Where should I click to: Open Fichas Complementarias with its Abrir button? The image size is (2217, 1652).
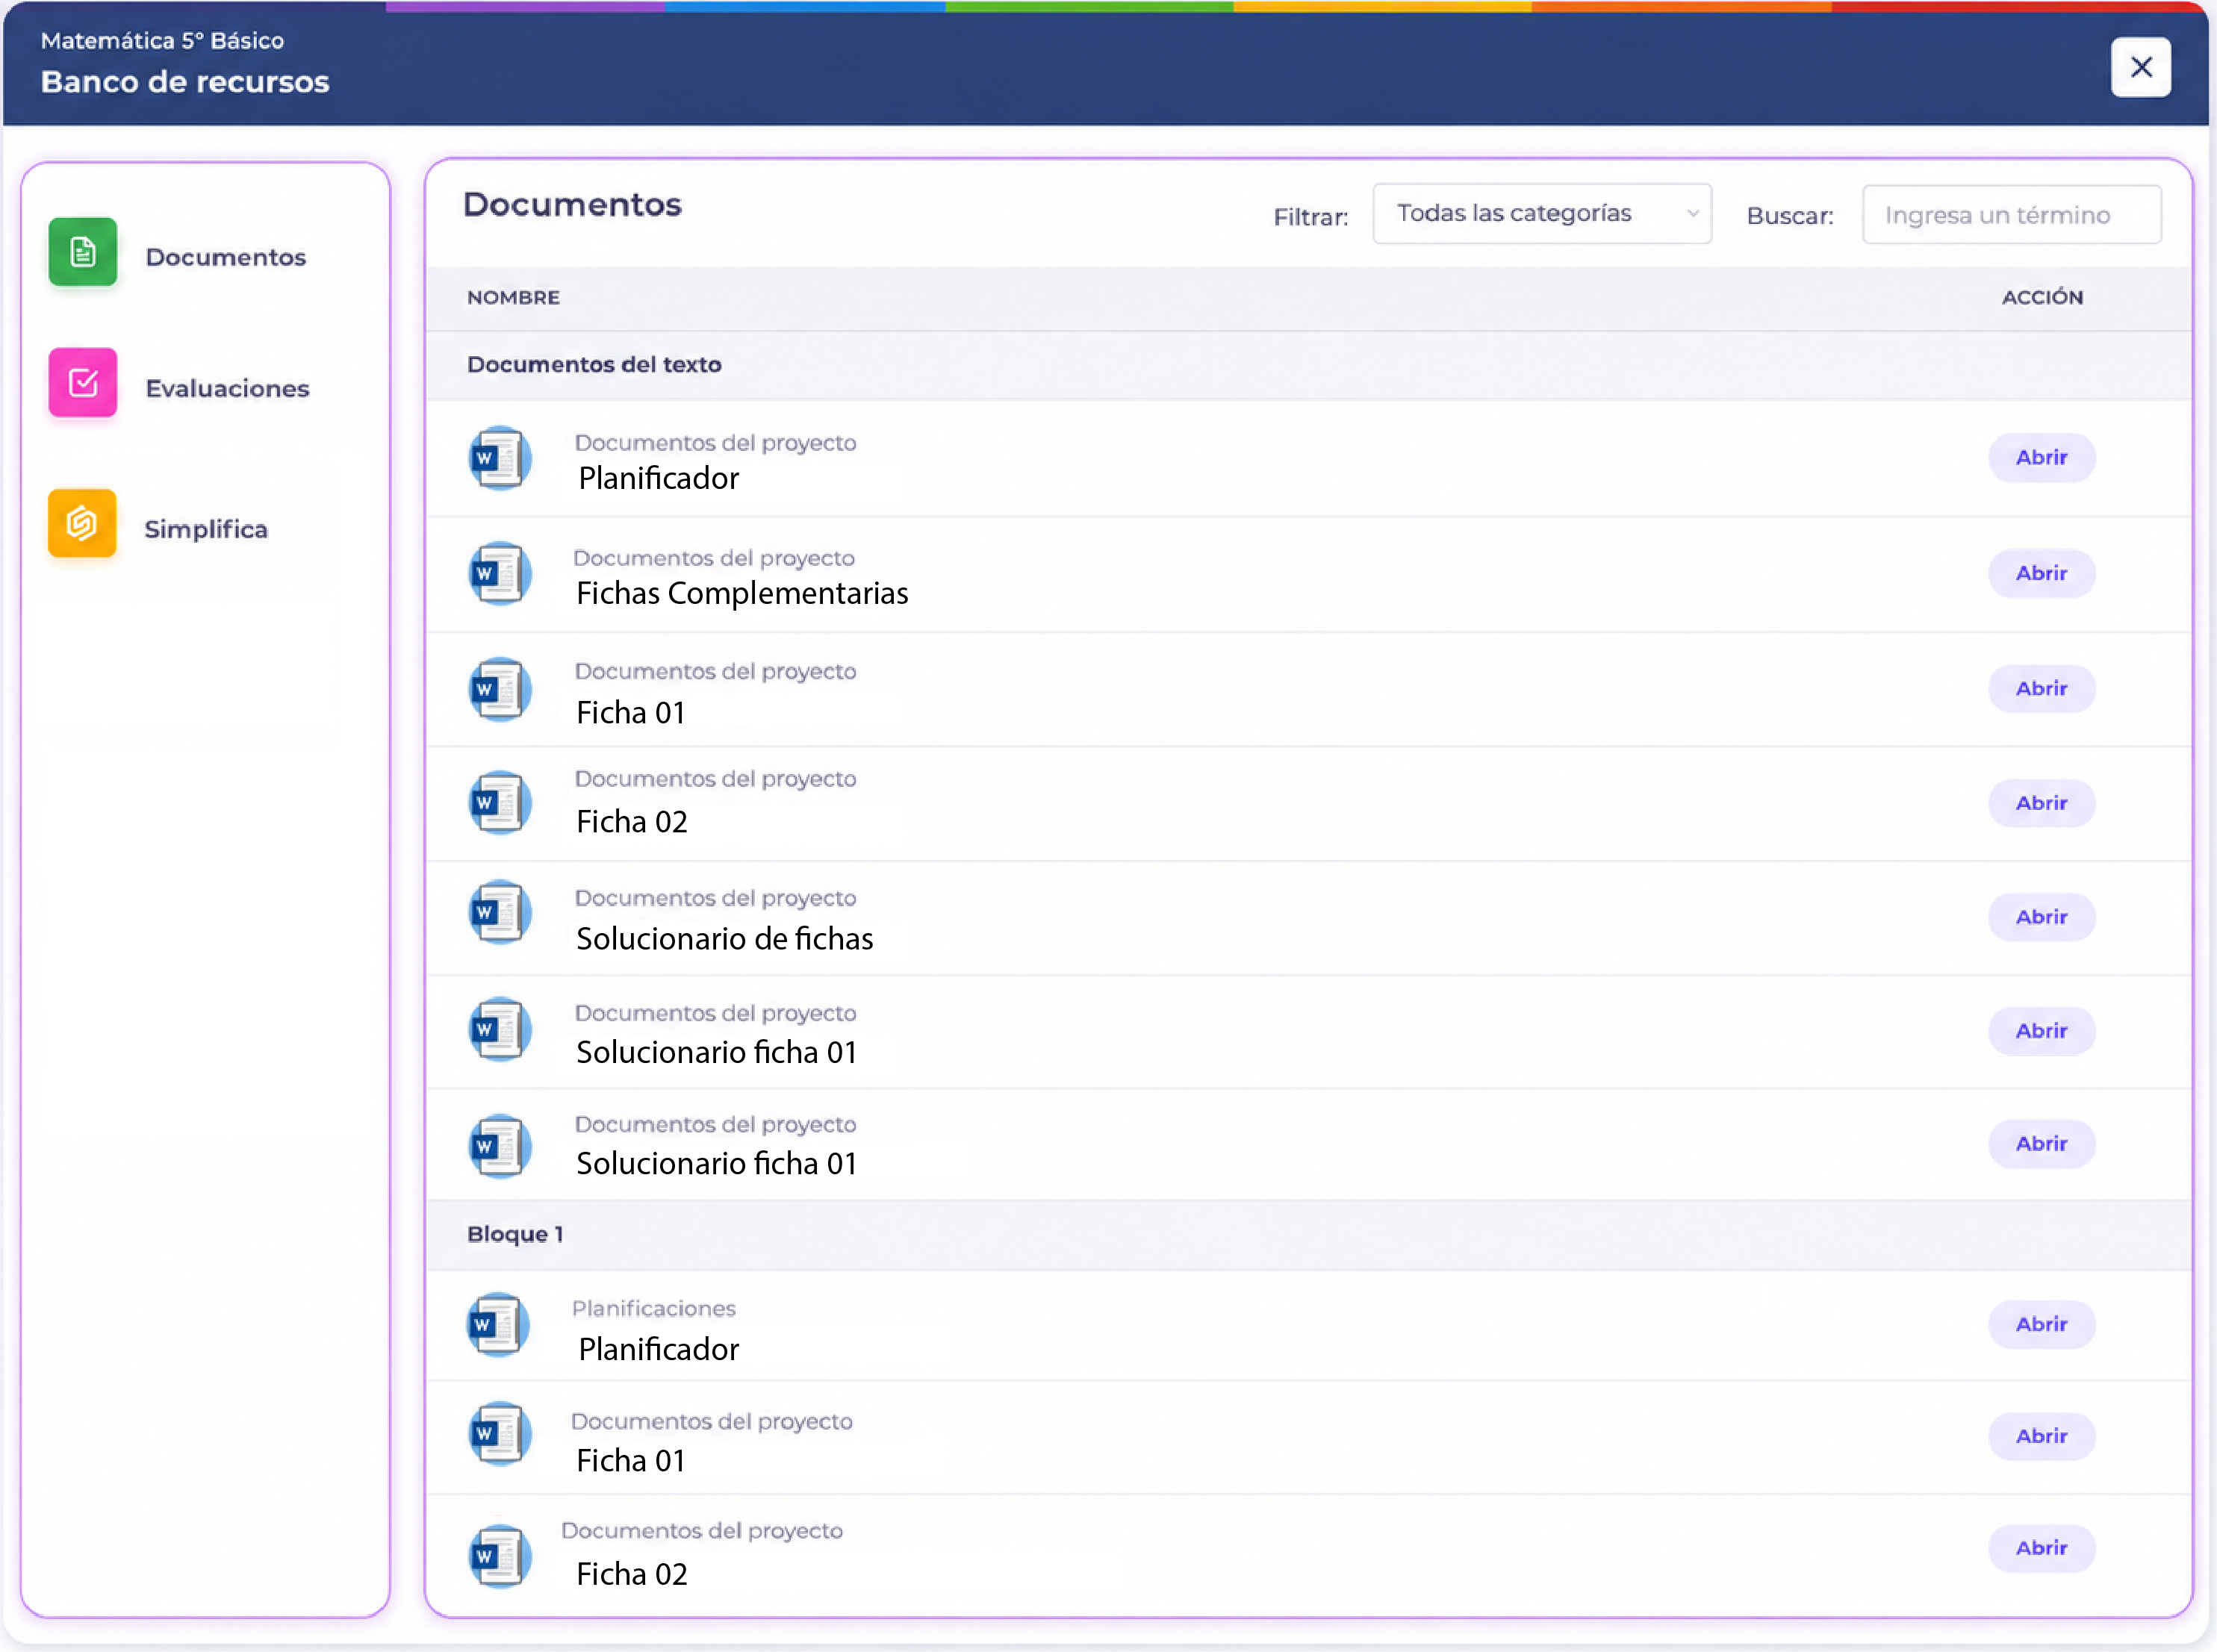(2041, 573)
